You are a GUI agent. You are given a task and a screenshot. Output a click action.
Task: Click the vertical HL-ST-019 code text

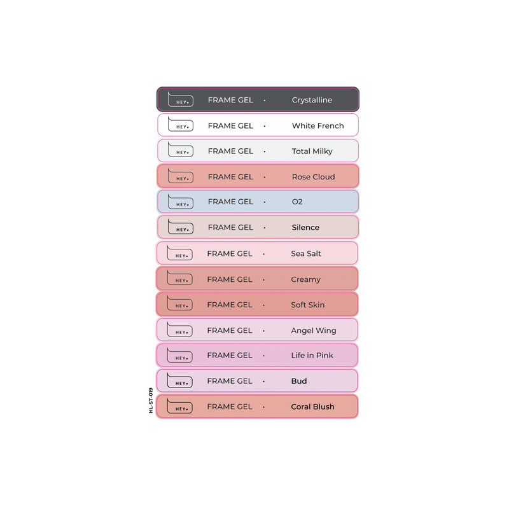(x=151, y=401)
